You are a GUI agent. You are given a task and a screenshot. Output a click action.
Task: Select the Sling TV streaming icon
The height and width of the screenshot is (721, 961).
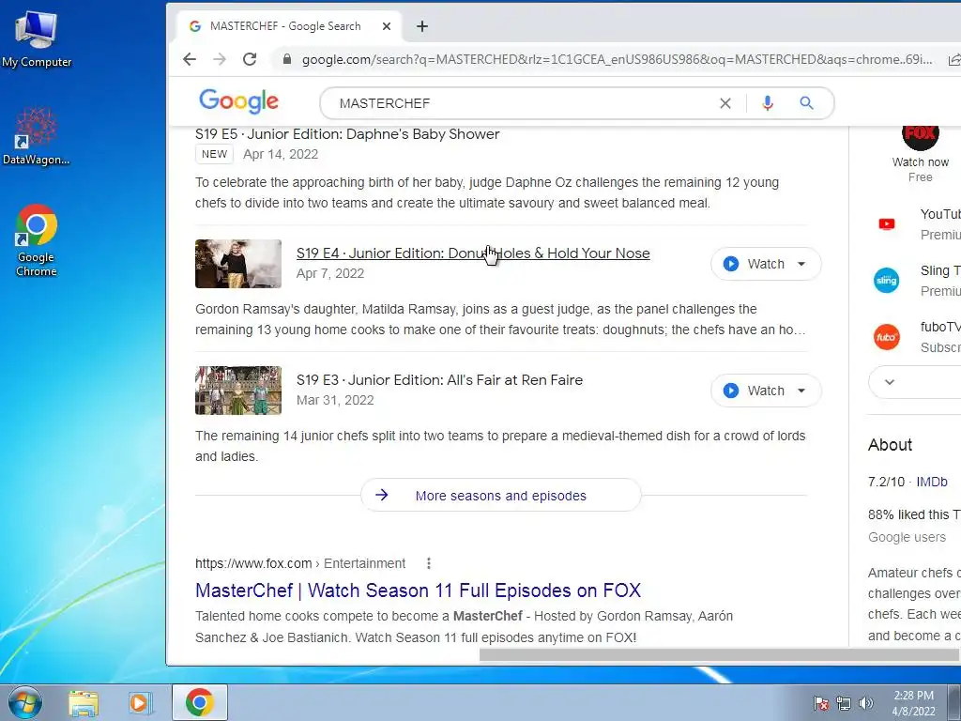coord(886,280)
